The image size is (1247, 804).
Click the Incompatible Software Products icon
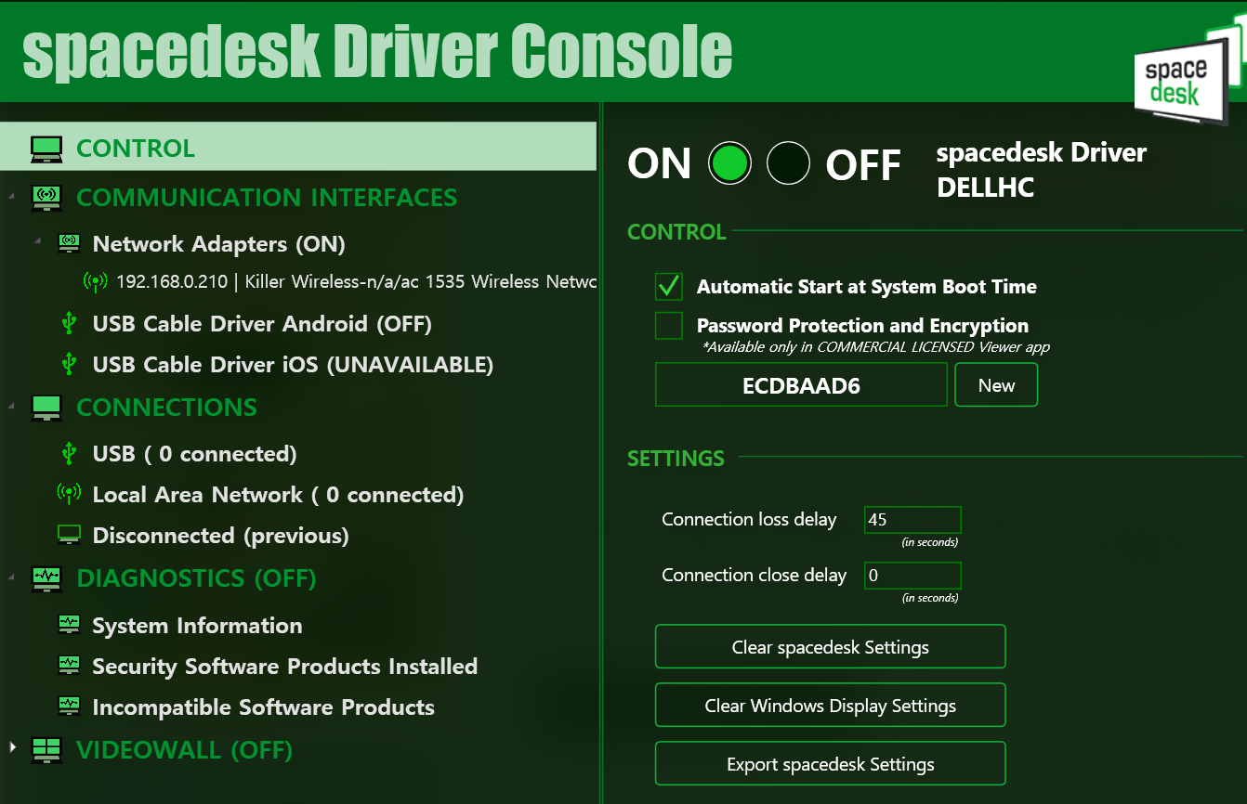69,707
